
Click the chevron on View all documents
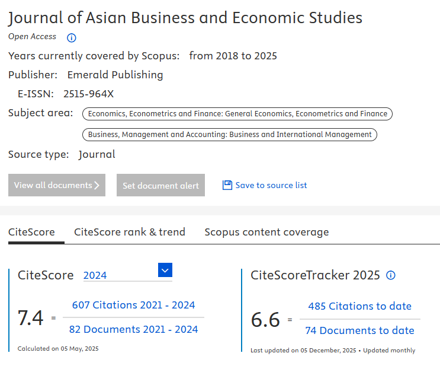click(x=98, y=185)
